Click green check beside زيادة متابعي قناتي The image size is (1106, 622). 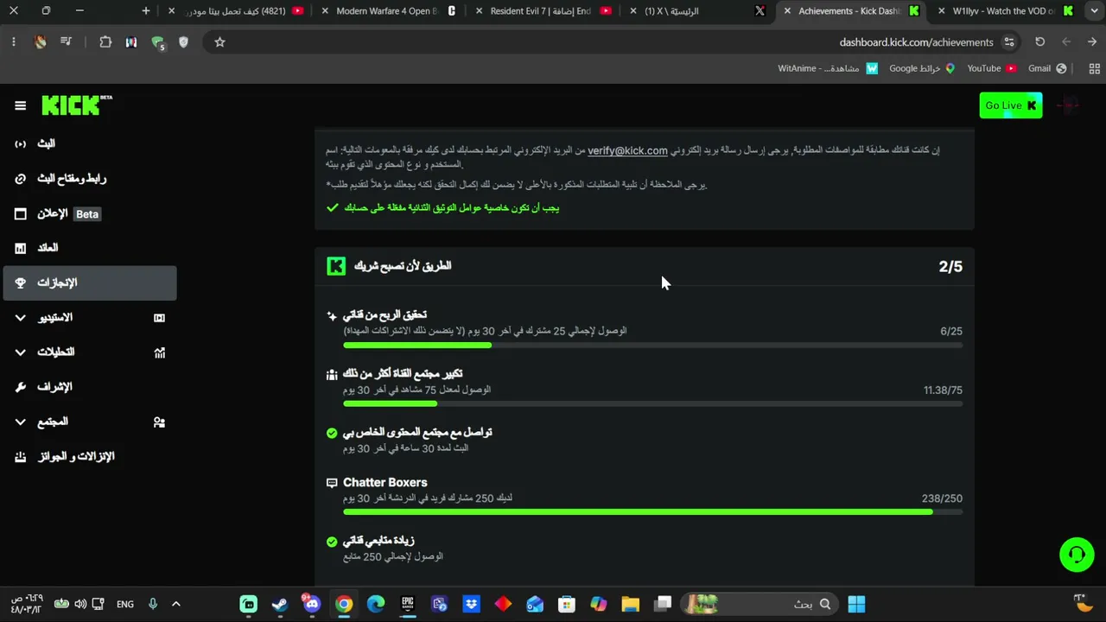332,542
